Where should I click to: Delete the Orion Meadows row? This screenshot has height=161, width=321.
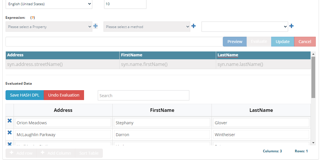coord(10,121)
